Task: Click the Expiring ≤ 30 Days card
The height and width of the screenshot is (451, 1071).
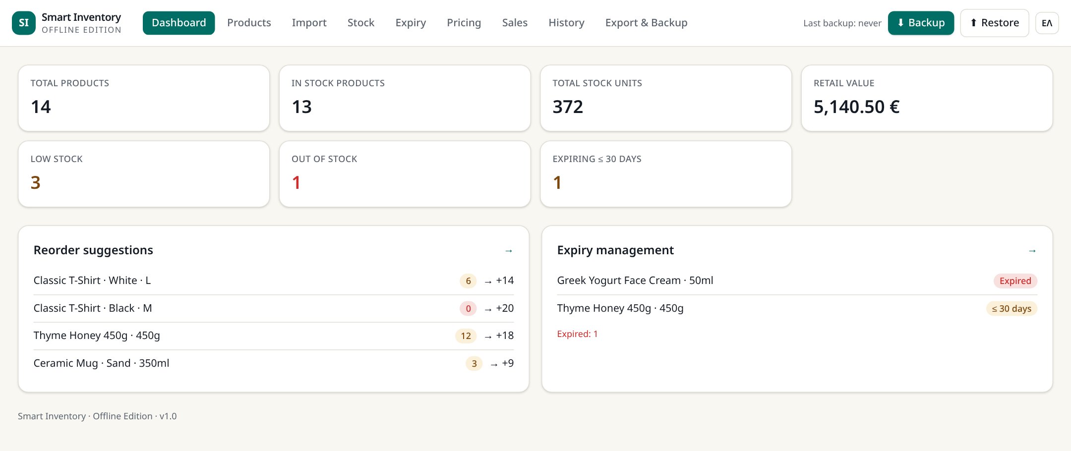Action: click(666, 174)
